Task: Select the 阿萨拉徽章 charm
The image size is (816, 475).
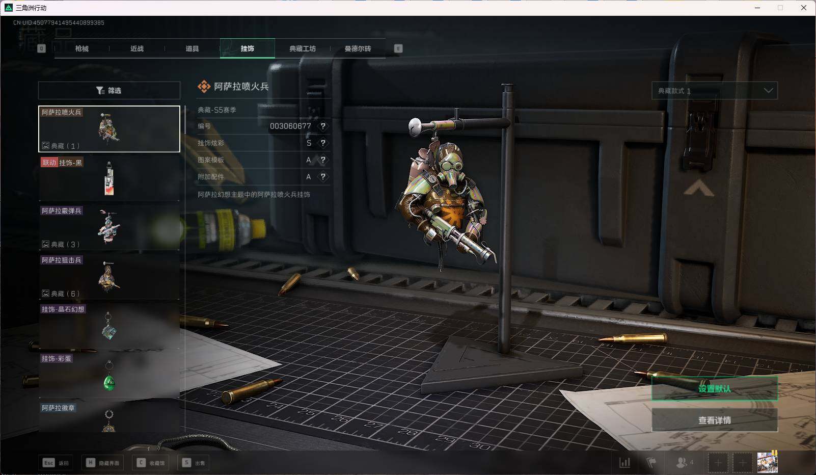Action: point(109,417)
